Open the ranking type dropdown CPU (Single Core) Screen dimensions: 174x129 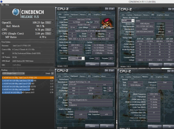13,73
